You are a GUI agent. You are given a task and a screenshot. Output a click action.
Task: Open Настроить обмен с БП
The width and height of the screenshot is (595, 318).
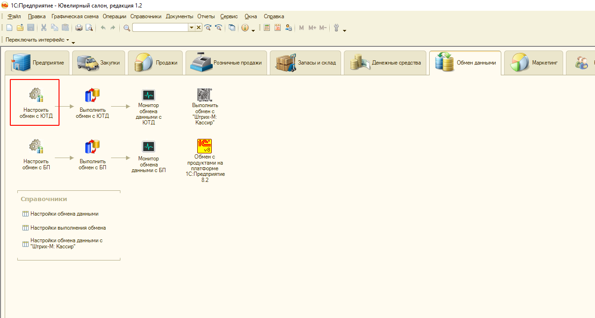click(36, 155)
